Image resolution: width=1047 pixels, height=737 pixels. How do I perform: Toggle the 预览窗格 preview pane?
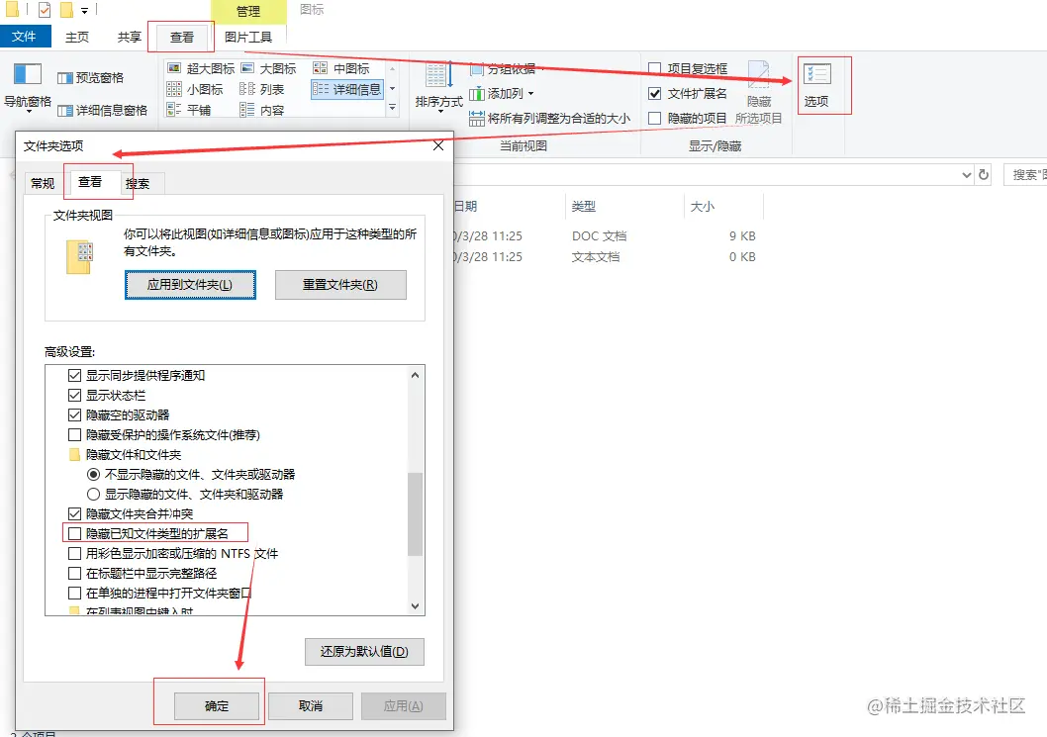pyautogui.click(x=90, y=78)
